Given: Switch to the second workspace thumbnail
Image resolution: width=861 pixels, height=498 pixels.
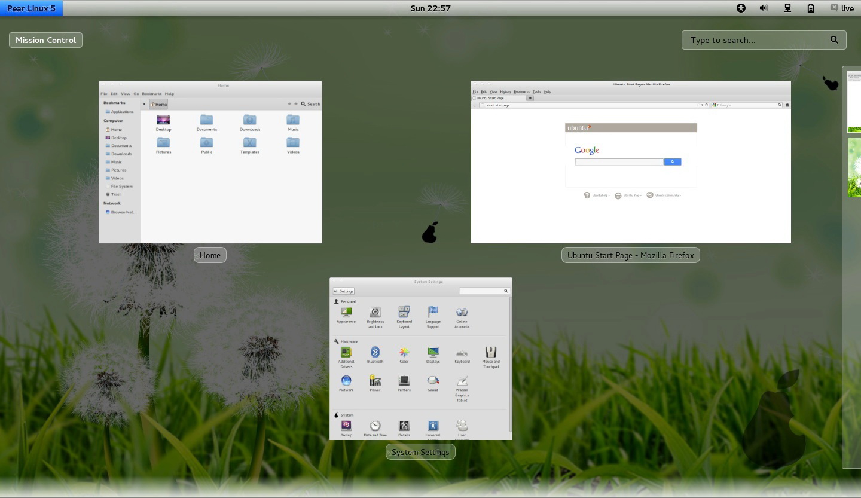Looking at the screenshot, I should (854, 167).
